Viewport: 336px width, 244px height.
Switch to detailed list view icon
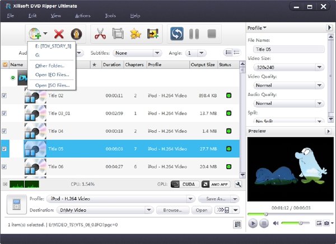point(228,52)
